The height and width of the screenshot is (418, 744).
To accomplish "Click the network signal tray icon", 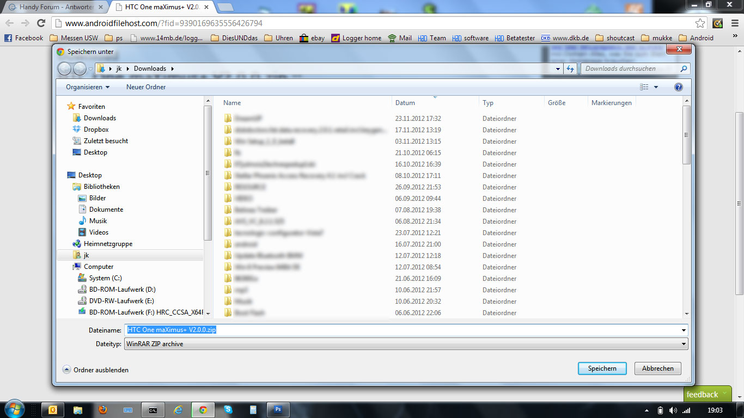I will click(686, 410).
